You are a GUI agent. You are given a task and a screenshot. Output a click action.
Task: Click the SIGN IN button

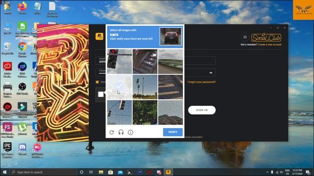tap(202, 110)
